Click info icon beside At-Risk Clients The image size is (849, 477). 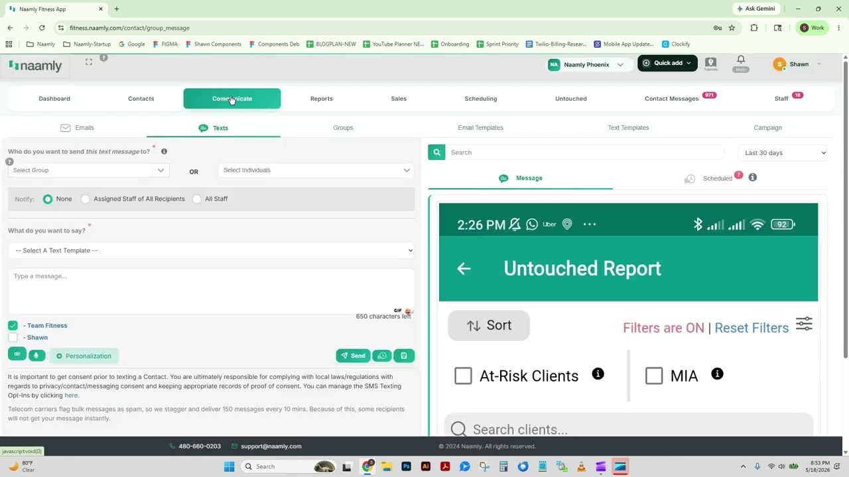pos(598,374)
